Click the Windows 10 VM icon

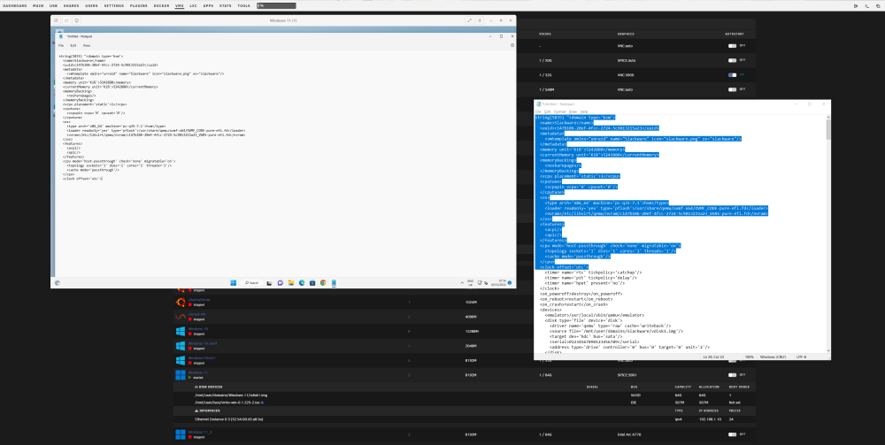[x=181, y=331]
